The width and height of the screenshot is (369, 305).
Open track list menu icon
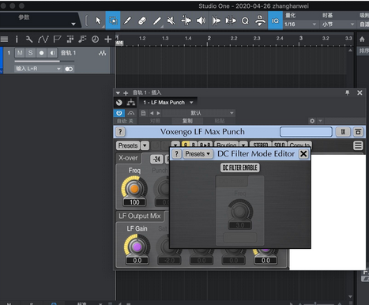[x=4, y=40]
